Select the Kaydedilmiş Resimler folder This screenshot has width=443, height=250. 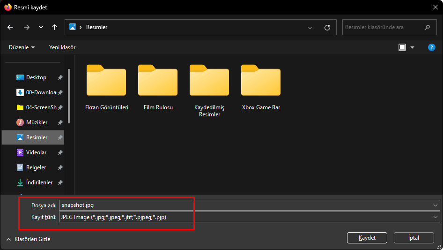pos(209,91)
